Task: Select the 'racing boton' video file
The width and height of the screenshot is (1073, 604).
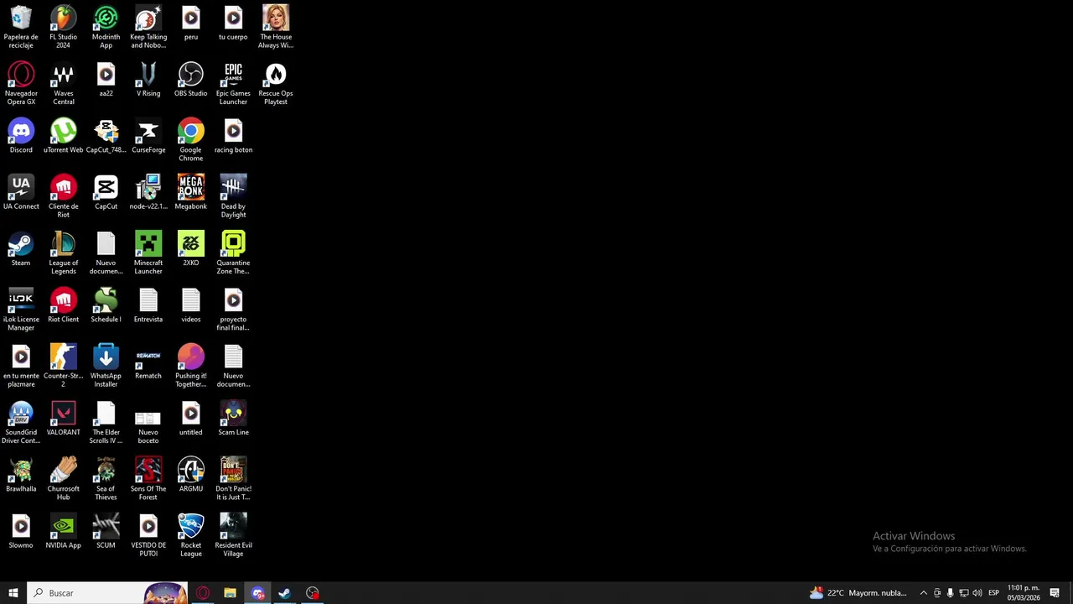Action: (233, 136)
